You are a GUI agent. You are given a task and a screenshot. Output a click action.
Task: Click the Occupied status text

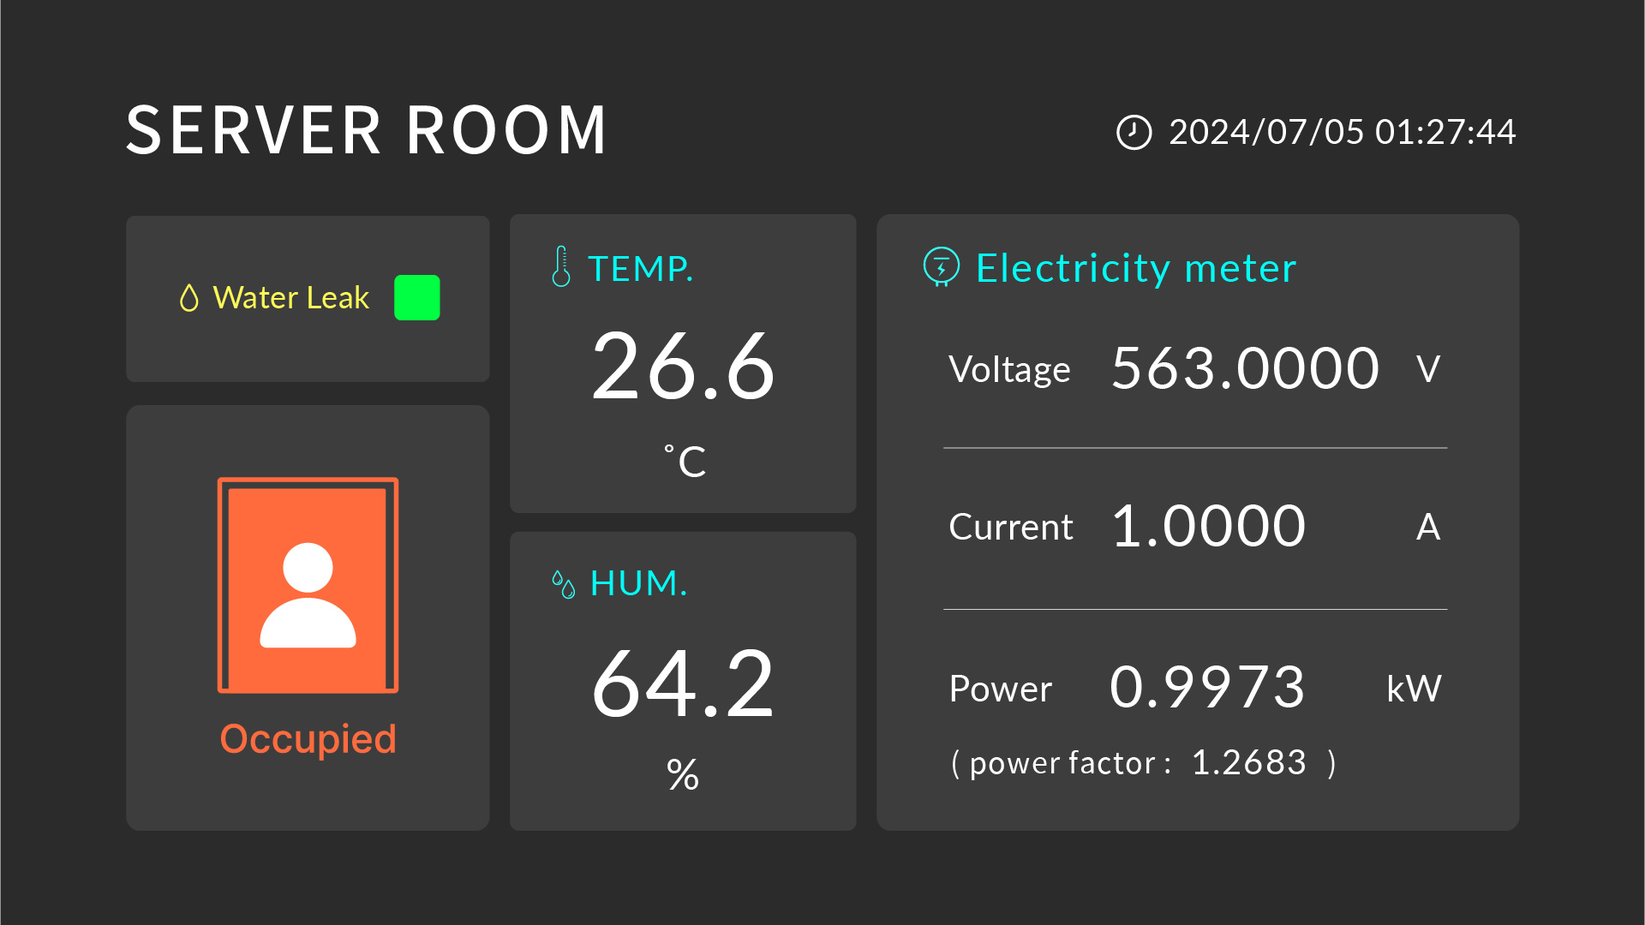[x=308, y=738]
